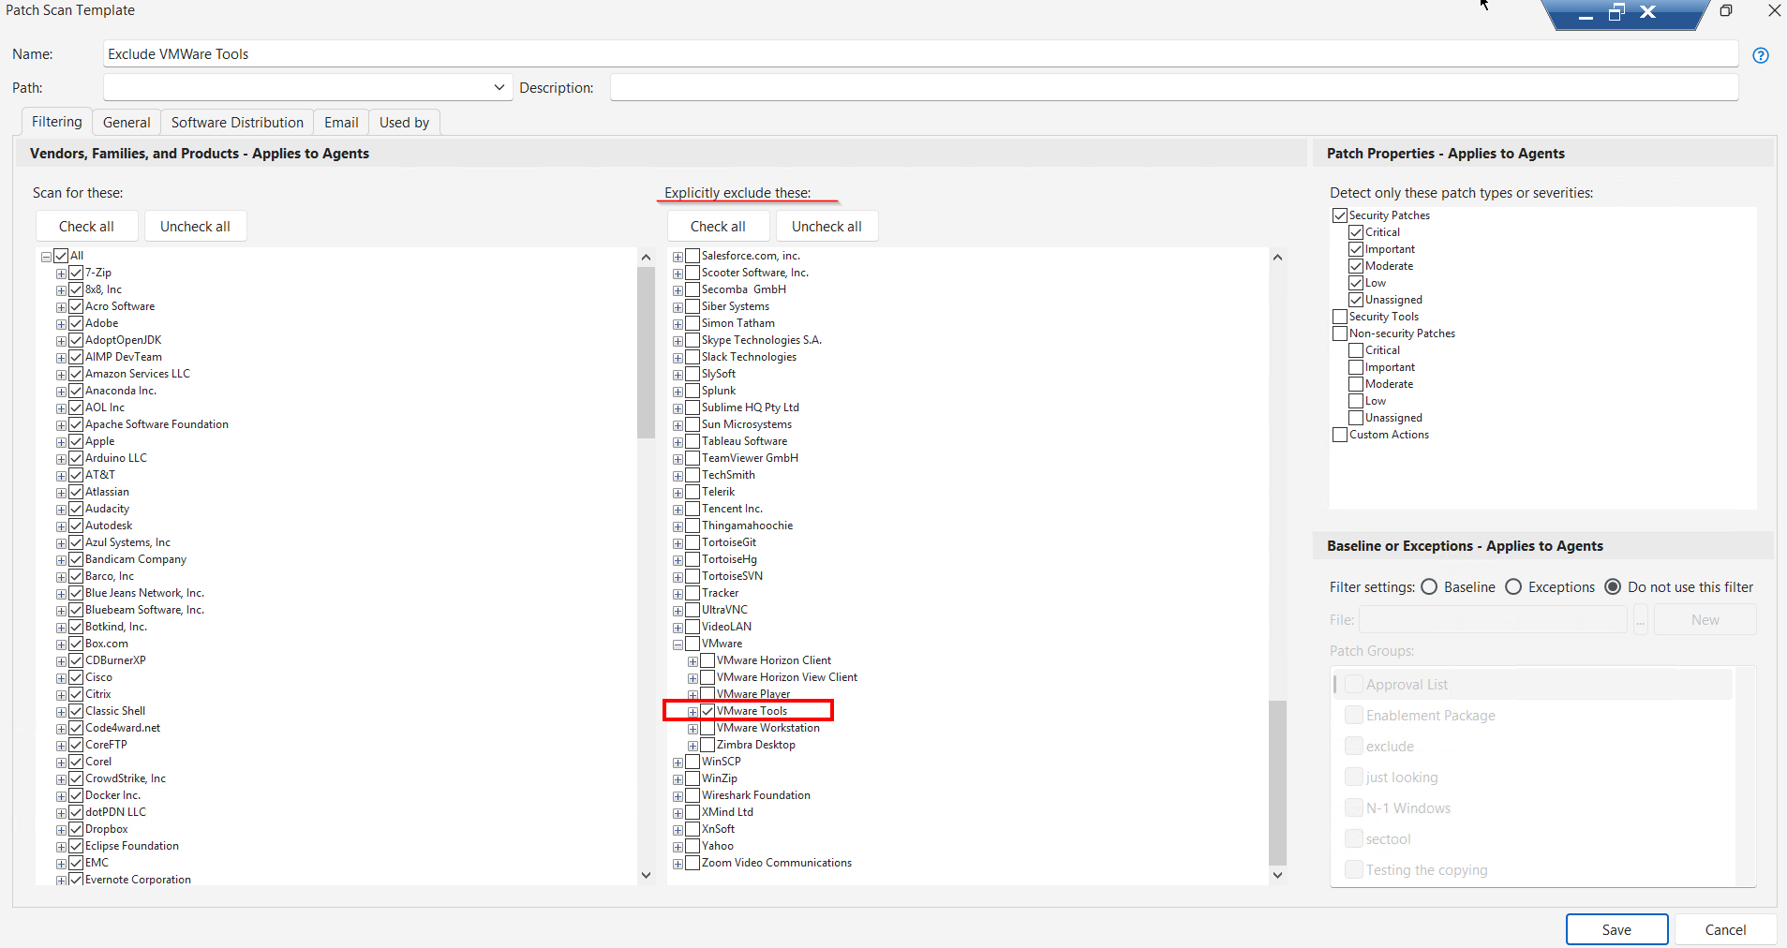Select the Exceptions filter option
This screenshot has width=1787, height=948.
click(1513, 587)
